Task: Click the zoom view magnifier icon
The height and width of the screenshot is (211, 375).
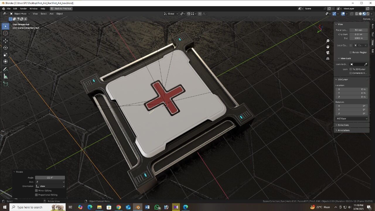Action: 328,41
